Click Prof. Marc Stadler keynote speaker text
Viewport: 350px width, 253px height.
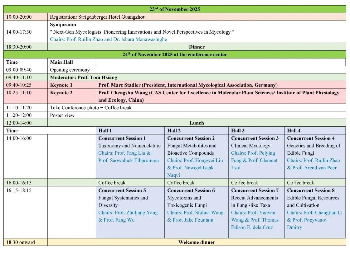point(187,85)
